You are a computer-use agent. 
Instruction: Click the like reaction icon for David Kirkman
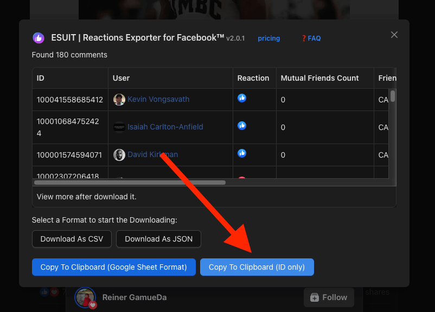pyautogui.click(x=242, y=153)
